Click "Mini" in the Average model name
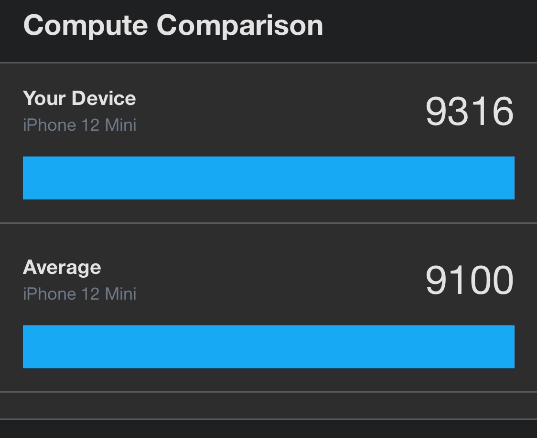Screen dimensions: 537x438 [x=120, y=294]
